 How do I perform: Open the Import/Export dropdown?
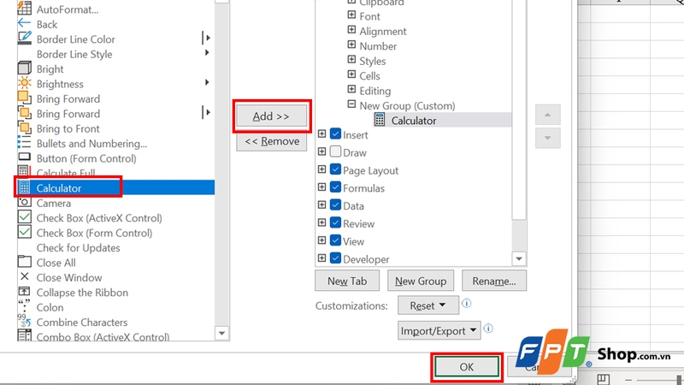coord(439,330)
